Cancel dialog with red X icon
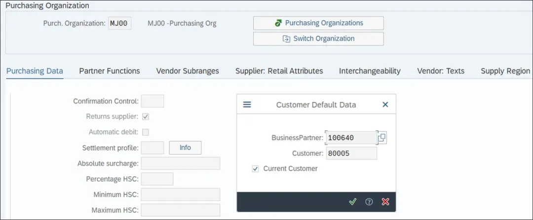This screenshot has height=220, width=533. [x=385, y=202]
